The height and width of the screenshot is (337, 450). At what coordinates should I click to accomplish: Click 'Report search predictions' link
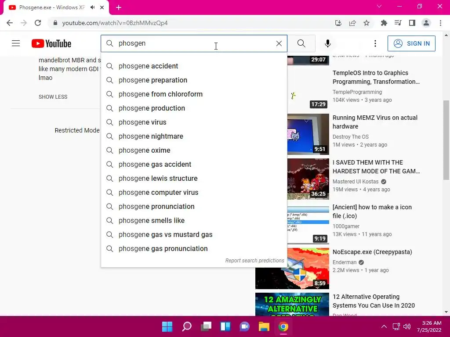point(254,261)
